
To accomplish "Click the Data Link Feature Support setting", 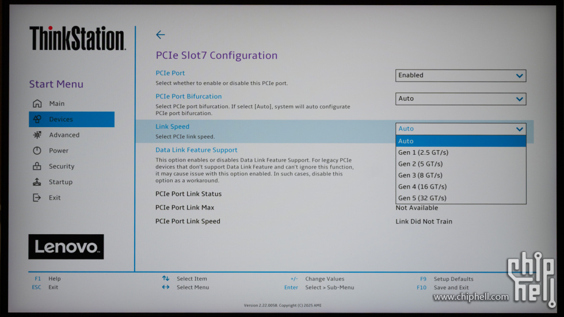I will pos(196,150).
